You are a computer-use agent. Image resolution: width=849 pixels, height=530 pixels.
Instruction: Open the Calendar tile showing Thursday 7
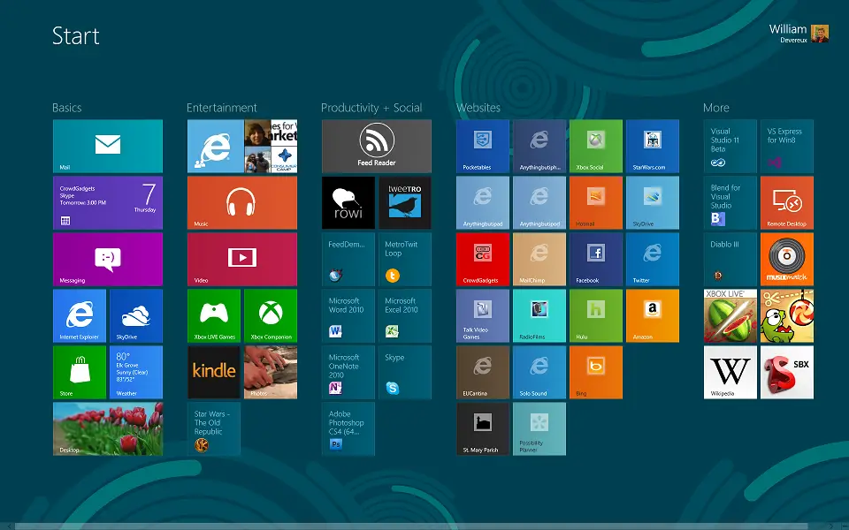click(x=108, y=203)
